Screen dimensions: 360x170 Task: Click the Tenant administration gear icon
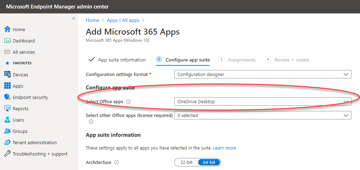[7, 142]
